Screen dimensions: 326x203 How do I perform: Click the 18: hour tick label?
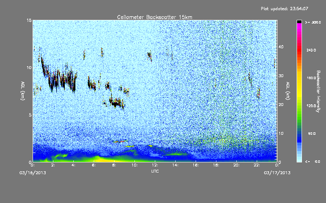[x=216, y=165]
